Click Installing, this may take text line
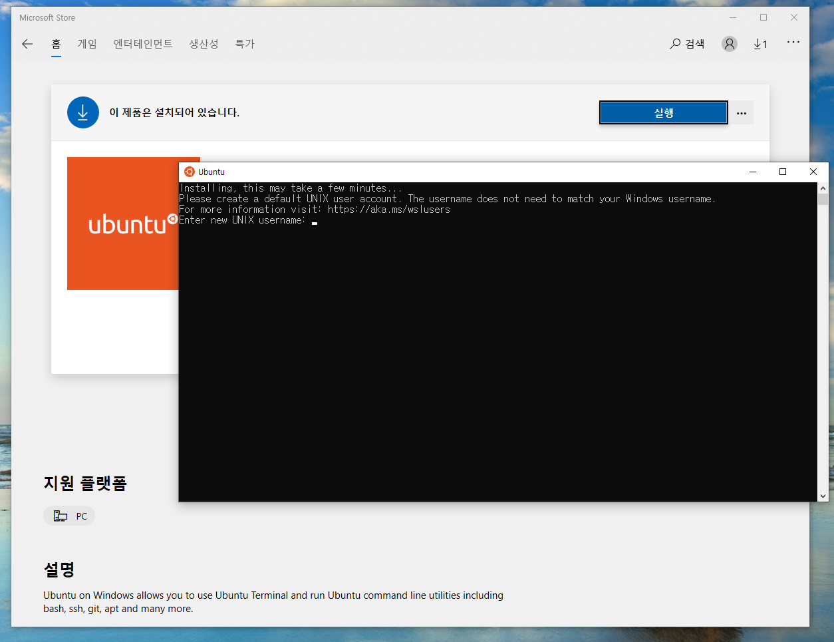This screenshot has width=834, height=642. 291,188
